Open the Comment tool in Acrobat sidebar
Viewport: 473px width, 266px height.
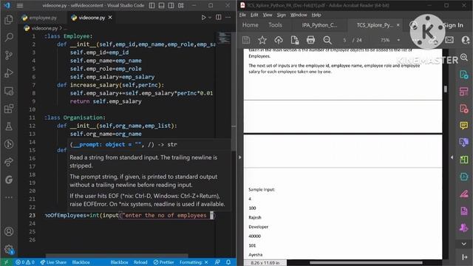pyautogui.click(x=464, y=126)
